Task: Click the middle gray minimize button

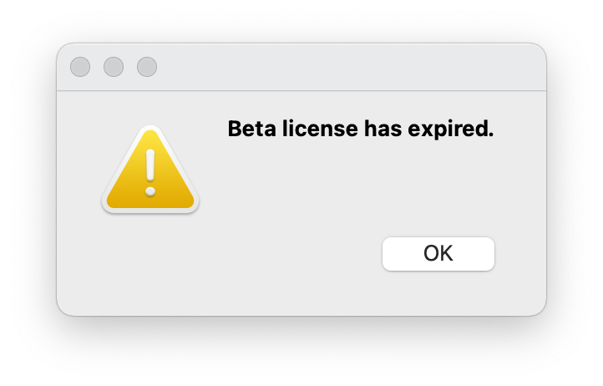Action: (x=114, y=67)
